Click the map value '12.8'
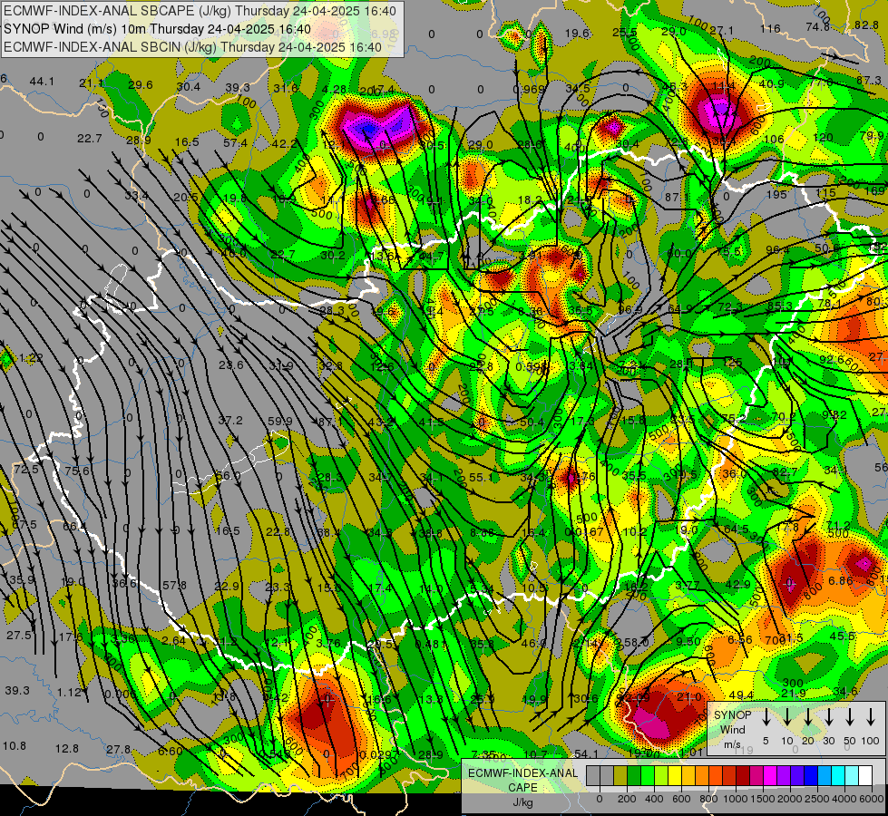This screenshot has width=888, height=816. coord(67,749)
